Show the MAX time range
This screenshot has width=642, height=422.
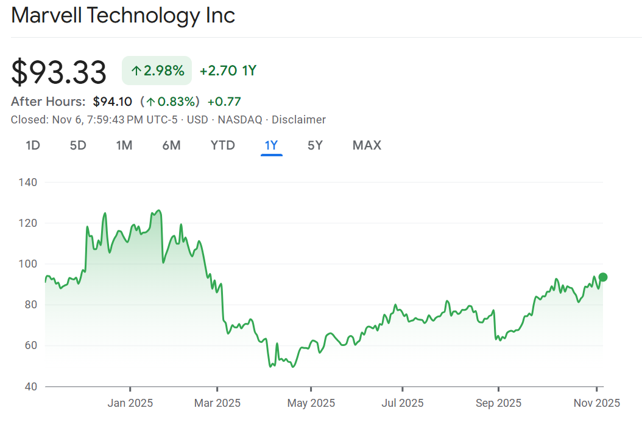tap(367, 145)
